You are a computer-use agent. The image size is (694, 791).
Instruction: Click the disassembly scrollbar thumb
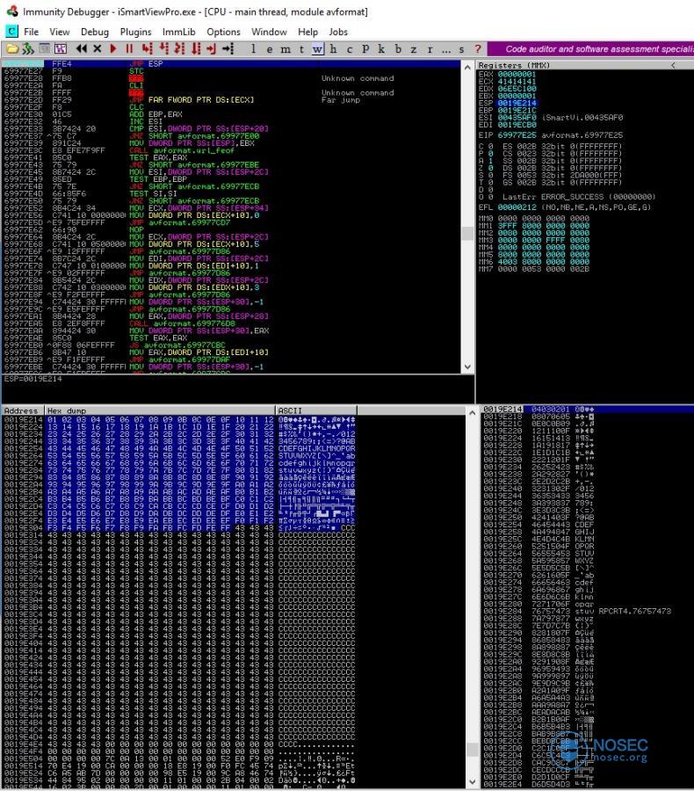pyautogui.click(x=467, y=233)
